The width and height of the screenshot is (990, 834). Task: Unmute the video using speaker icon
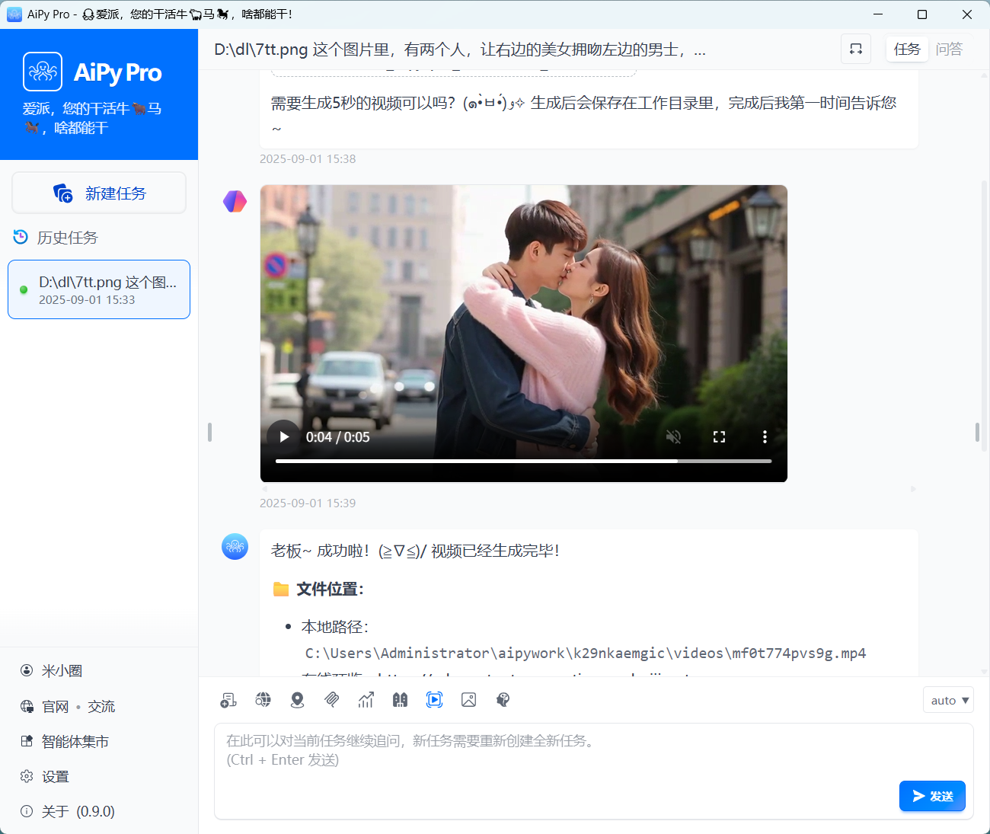673,436
